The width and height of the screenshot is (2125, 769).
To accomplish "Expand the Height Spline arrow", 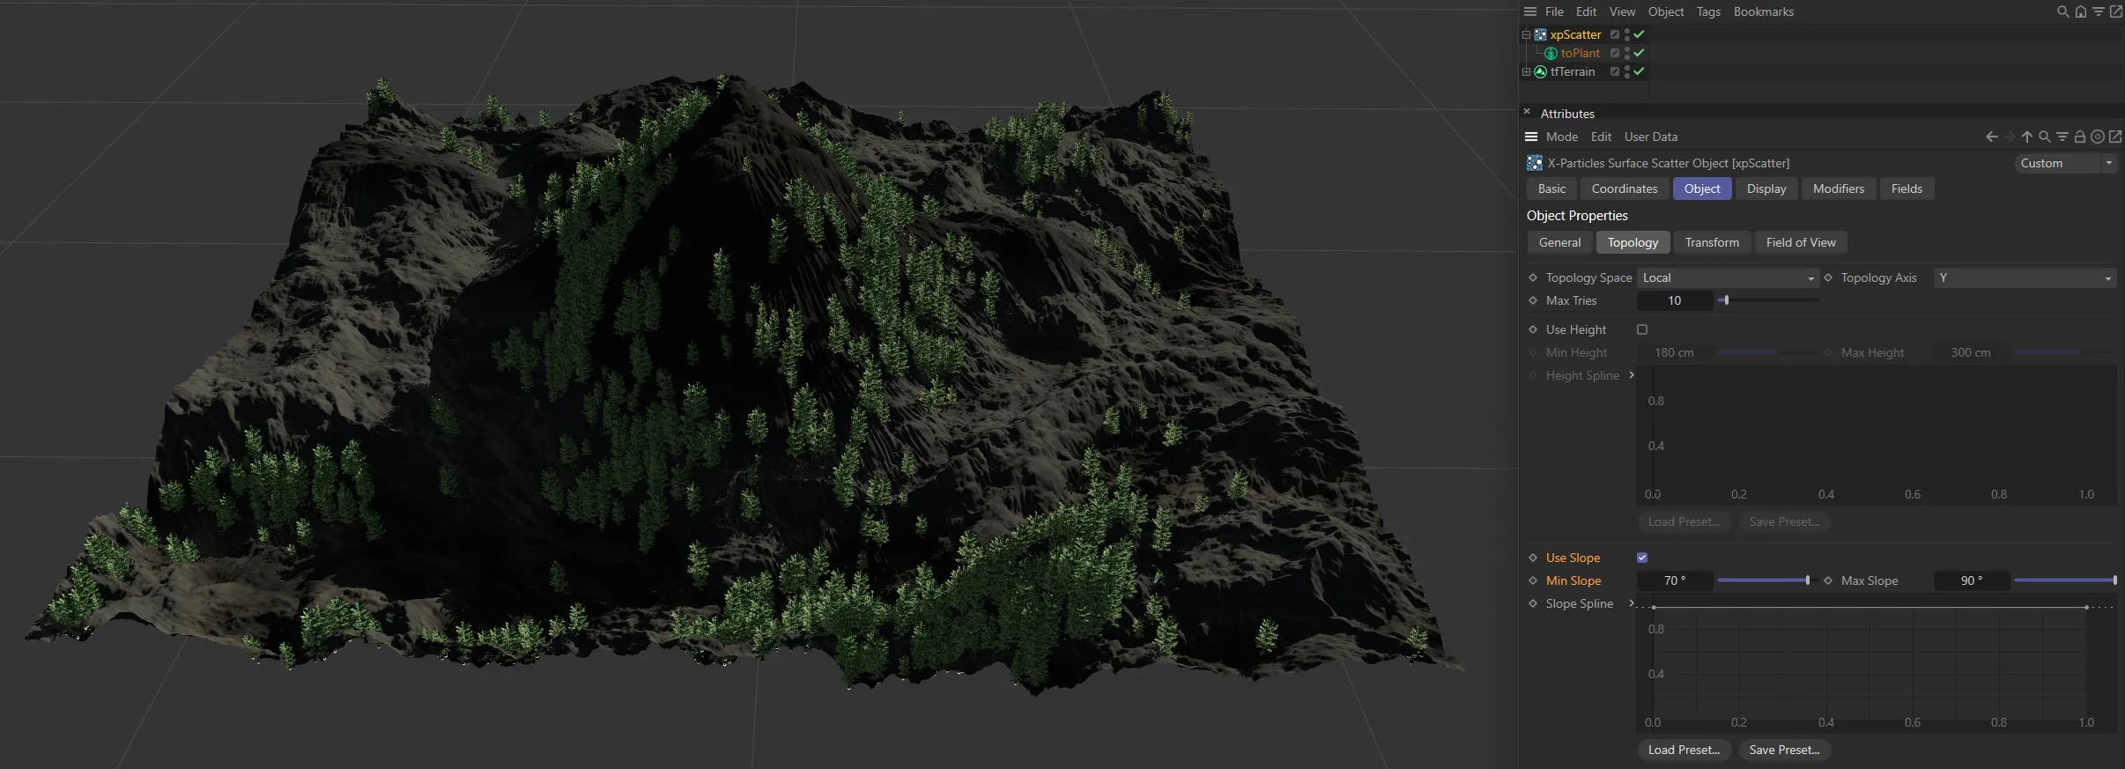I will point(1632,375).
